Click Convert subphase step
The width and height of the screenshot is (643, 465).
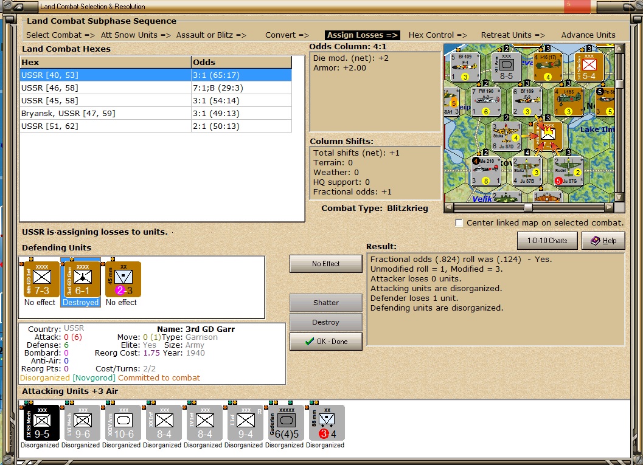(x=287, y=35)
